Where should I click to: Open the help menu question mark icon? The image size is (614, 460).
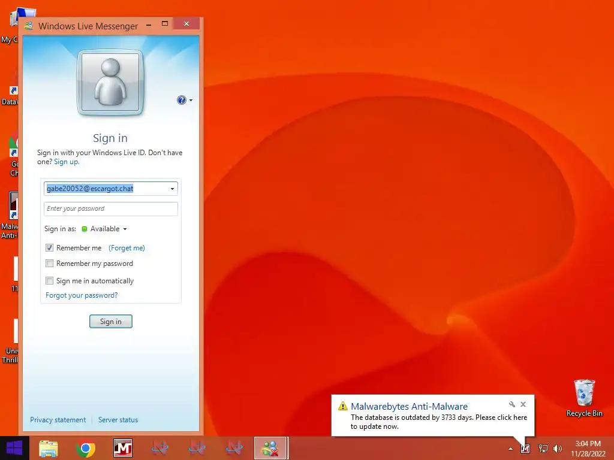click(181, 100)
